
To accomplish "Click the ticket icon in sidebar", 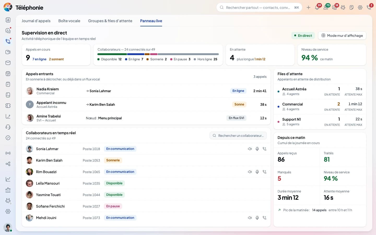I will (8, 105).
